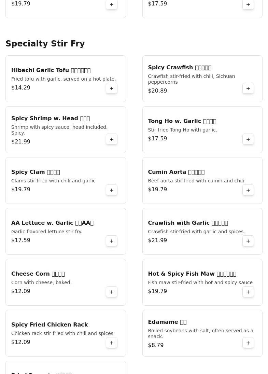
Task: Add the $17.59 item at top right
Action: pyautogui.click(x=248, y=4)
